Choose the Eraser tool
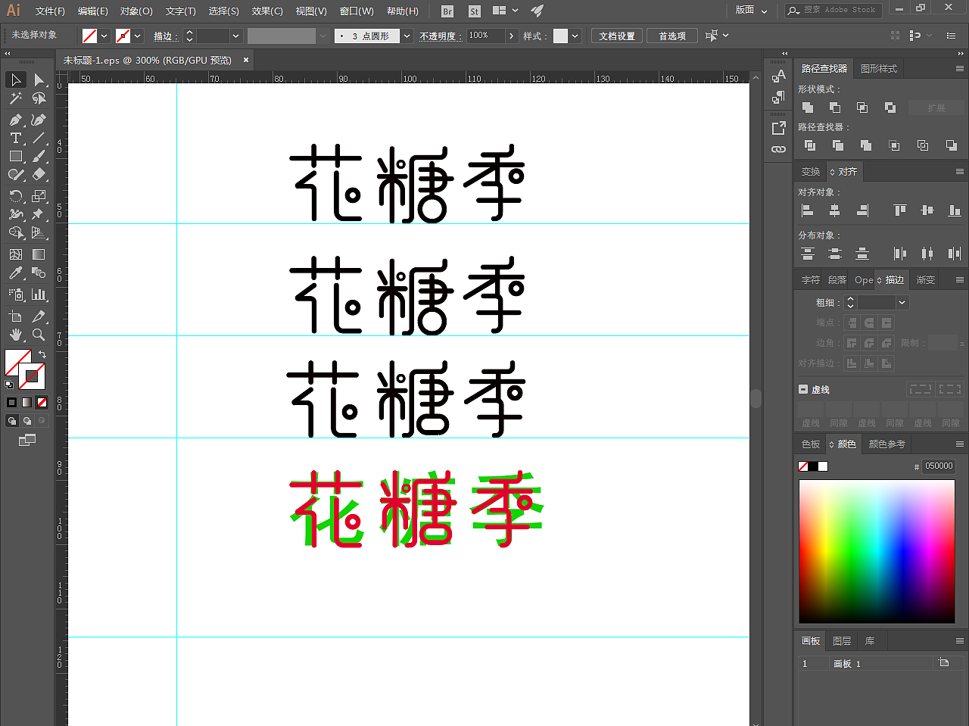 click(38, 174)
